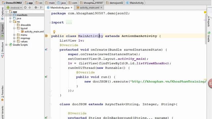Expand the menu folder

click(14, 35)
